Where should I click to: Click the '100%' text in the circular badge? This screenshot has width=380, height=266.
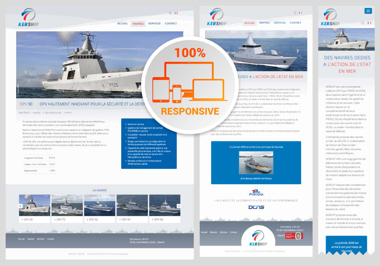coord(190,53)
